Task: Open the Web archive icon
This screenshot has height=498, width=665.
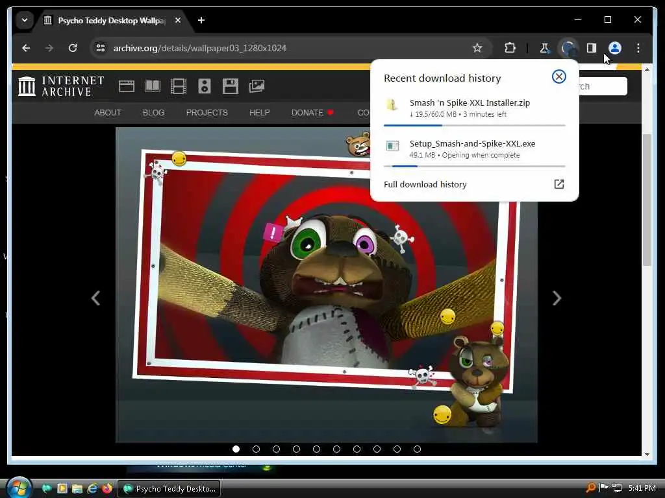Action: pyautogui.click(x=127, y=86)
